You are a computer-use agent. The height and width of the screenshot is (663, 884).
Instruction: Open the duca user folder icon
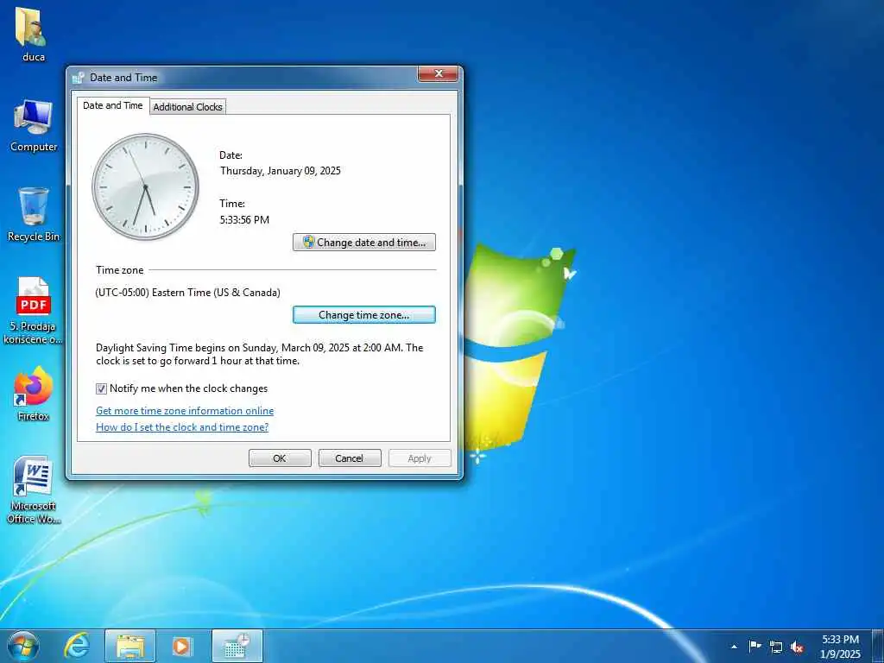tap(32, 34)
